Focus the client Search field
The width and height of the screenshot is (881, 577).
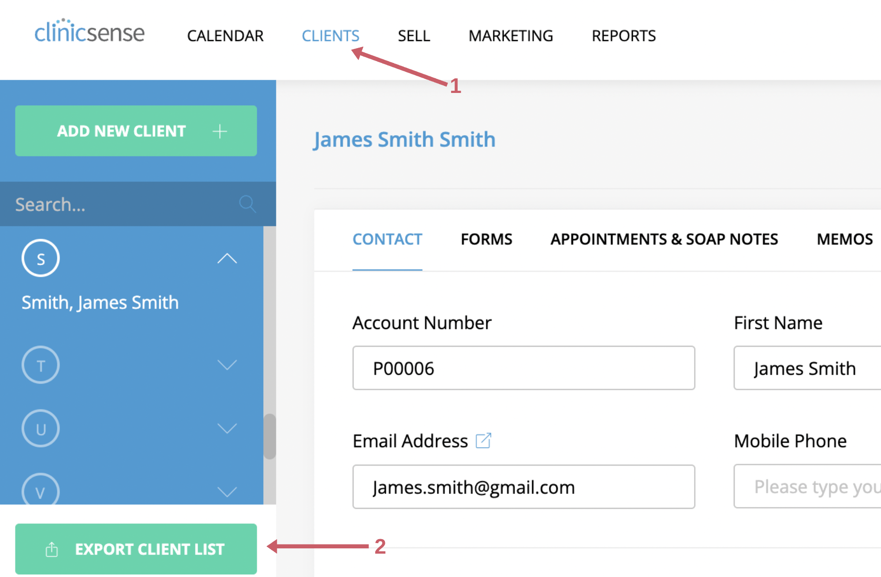pos(138,204)
